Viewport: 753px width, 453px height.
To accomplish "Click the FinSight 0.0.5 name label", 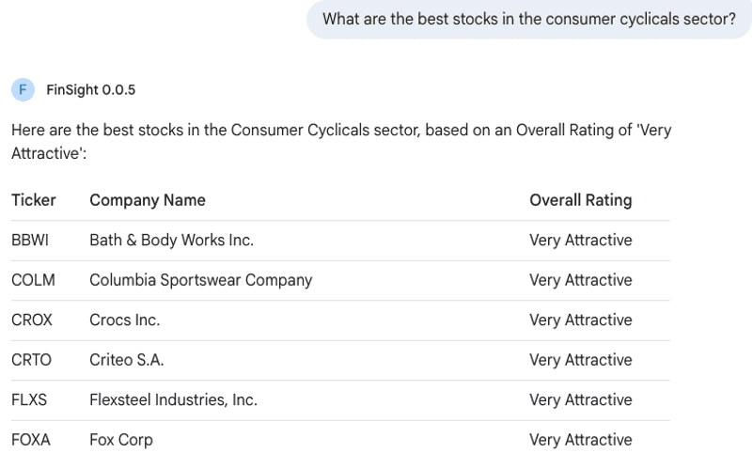I will [x=90, y=90].
